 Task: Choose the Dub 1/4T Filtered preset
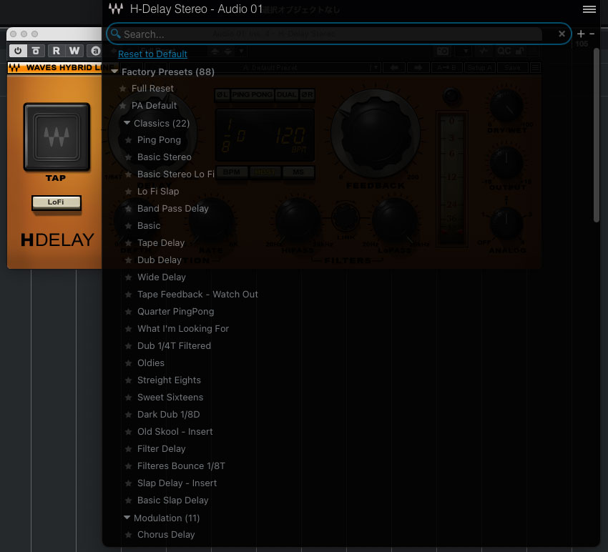coord(174,346)
